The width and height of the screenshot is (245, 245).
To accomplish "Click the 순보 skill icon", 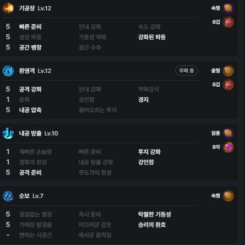I will click(8, 196).
